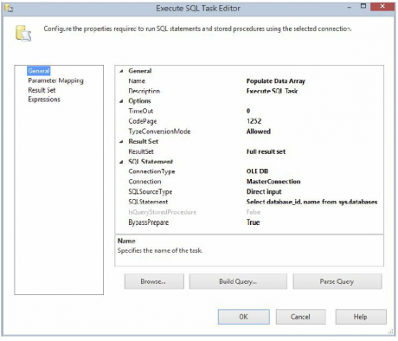Open the Build Query... dialog
Viewport: 398px width, 341px height.
(x=238, y=281)
